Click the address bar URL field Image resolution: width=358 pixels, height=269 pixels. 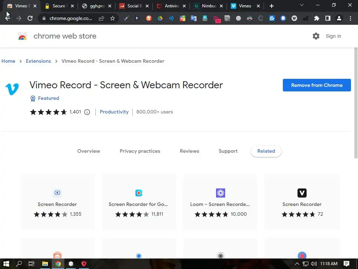coord(71,18)
